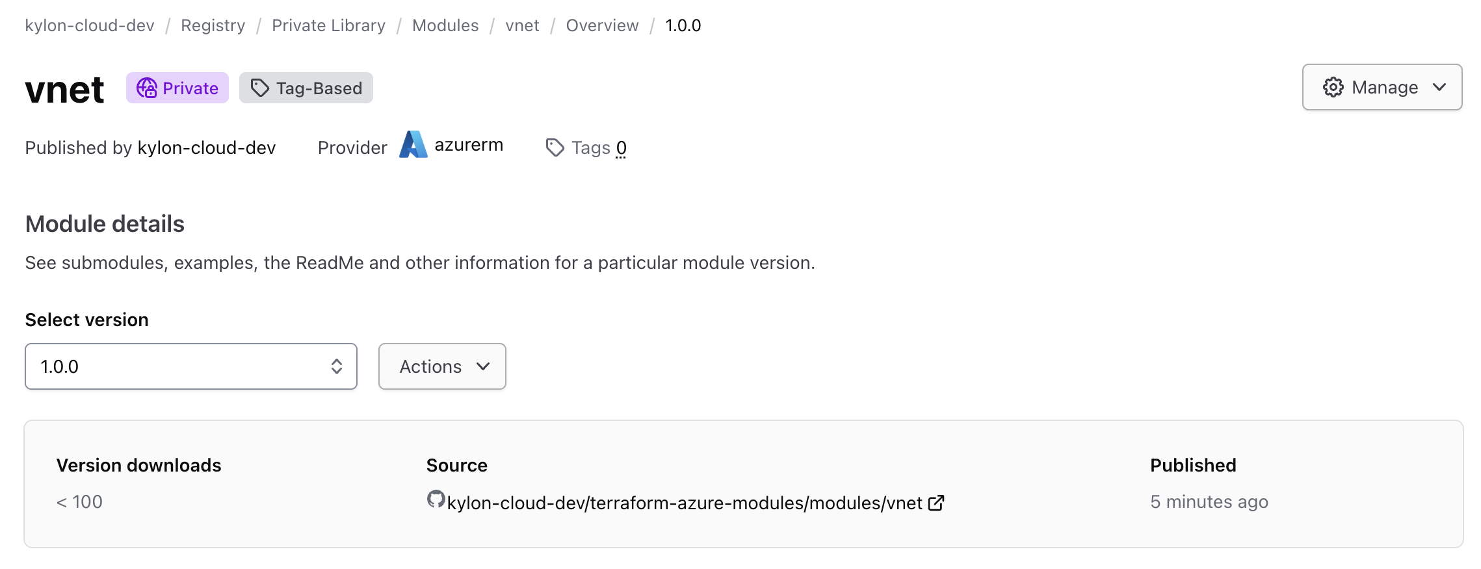Click the Manage chevron arrow
1481x569 pixels.
(x=1440, y=87)
